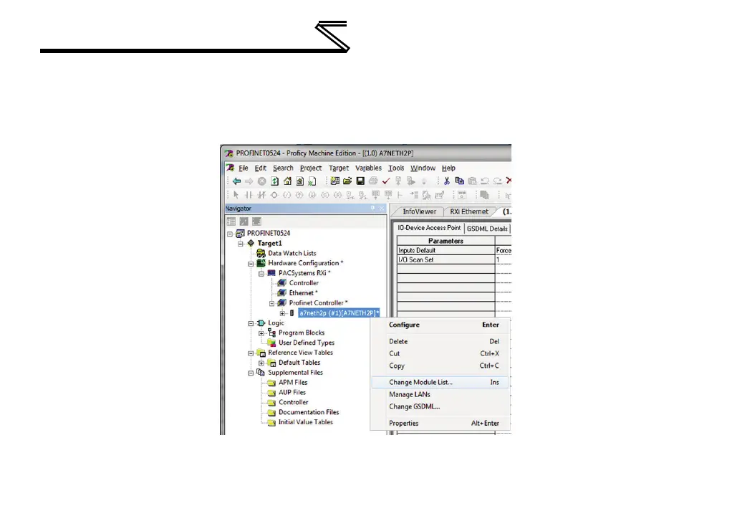Select the Reset (R) coil tool
This screenshot has width=732, height=516.
[337, 195]
